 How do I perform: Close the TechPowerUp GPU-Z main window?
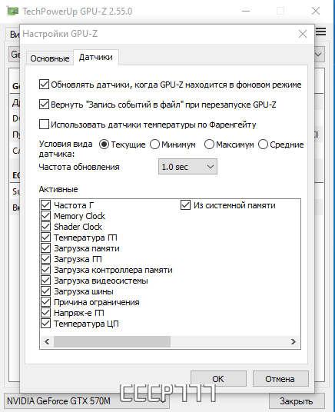tap(316, 11)
